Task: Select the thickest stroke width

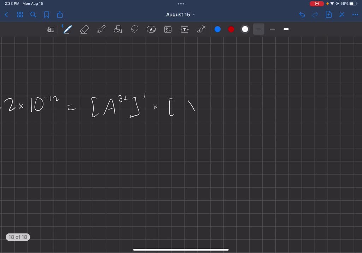Action: click(x=286, y=29)
